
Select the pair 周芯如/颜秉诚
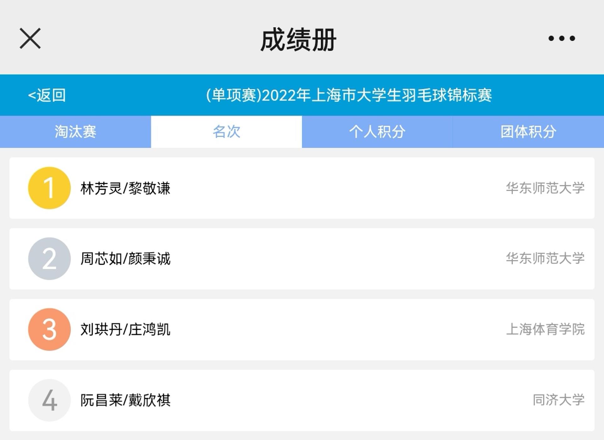click(x=125, y=259)
